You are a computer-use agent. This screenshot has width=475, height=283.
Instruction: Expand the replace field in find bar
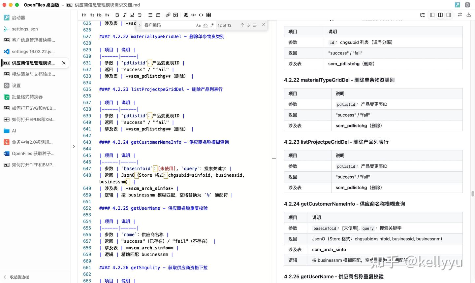140,25
